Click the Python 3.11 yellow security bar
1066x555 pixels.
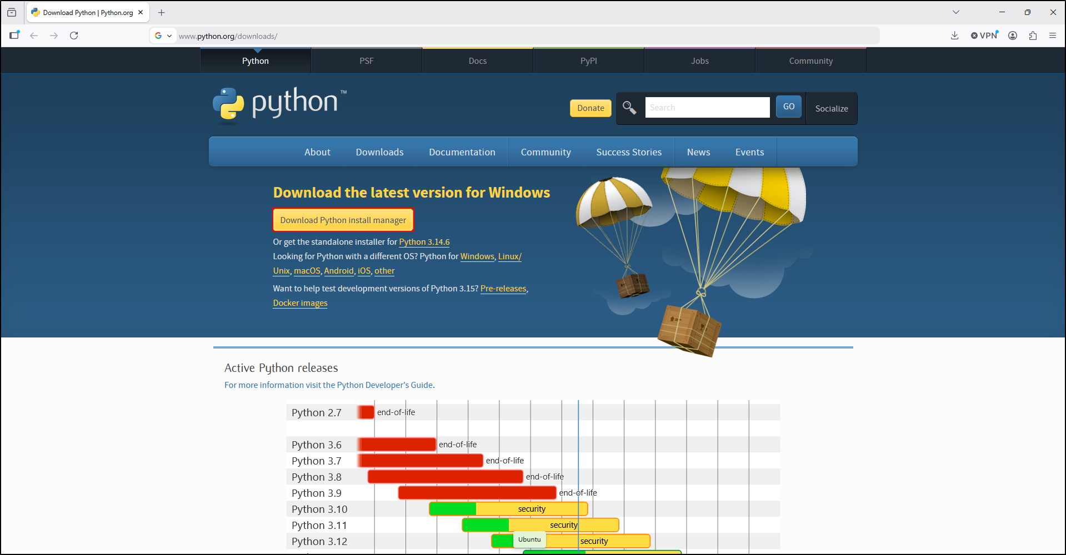pos(564,525)
